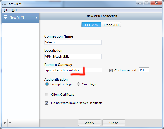164x129 pixels.
Task: Expand the New VPN arrow in sidebar
Action: tap(36, 18)
